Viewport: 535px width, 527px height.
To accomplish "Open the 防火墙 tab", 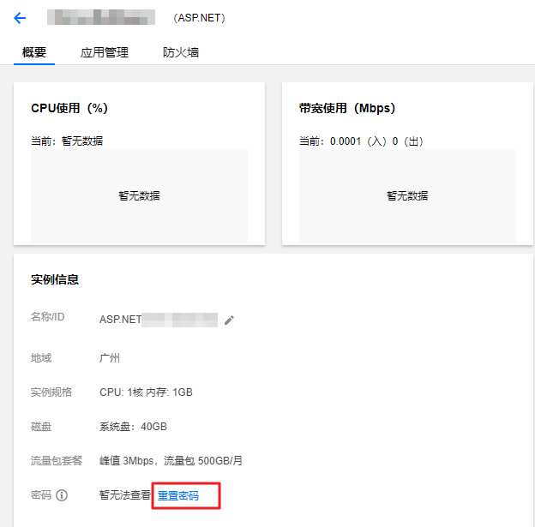I will click(x=181, y=52).
